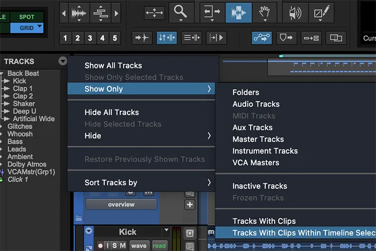Select the Grabber hand tool
This screenshot has width=376, height=251.
pos(265,13)
